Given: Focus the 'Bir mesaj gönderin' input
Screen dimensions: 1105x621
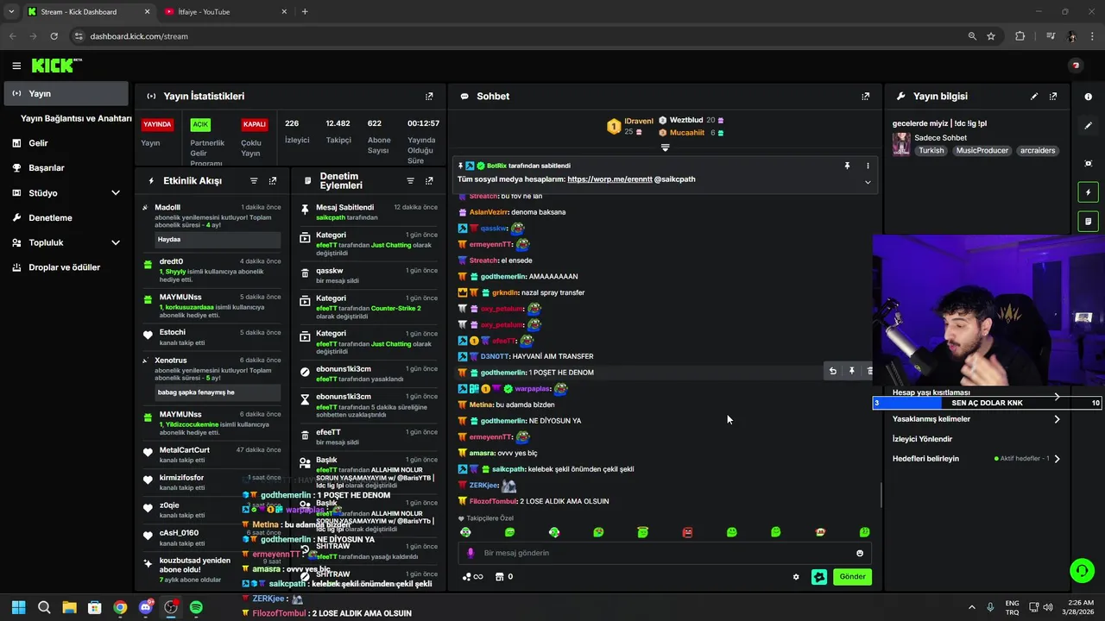Looking at the screenshot, I should point(665,553).
